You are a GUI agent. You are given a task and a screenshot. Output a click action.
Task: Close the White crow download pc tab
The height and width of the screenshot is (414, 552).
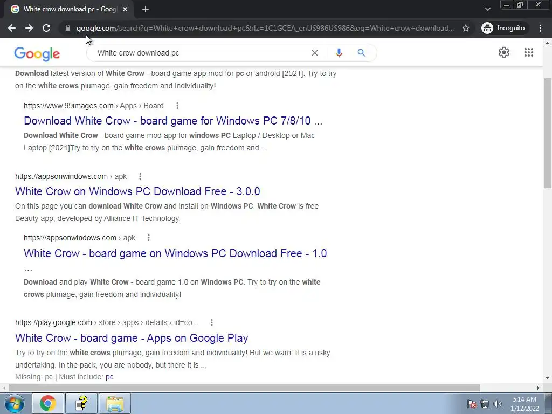(x=125, y=9)
